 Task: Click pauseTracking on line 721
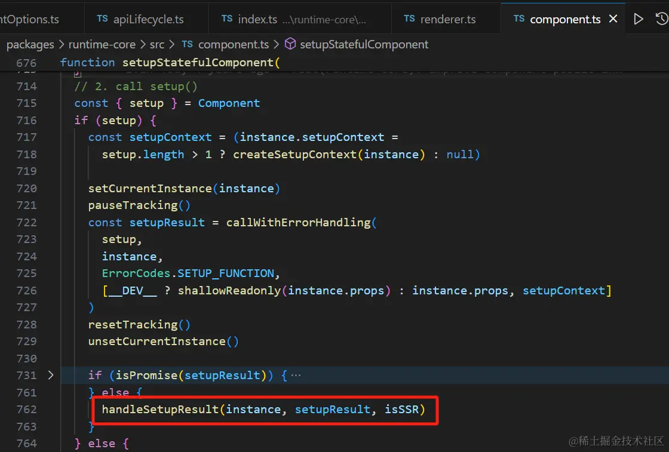click(x=133, y=205)
